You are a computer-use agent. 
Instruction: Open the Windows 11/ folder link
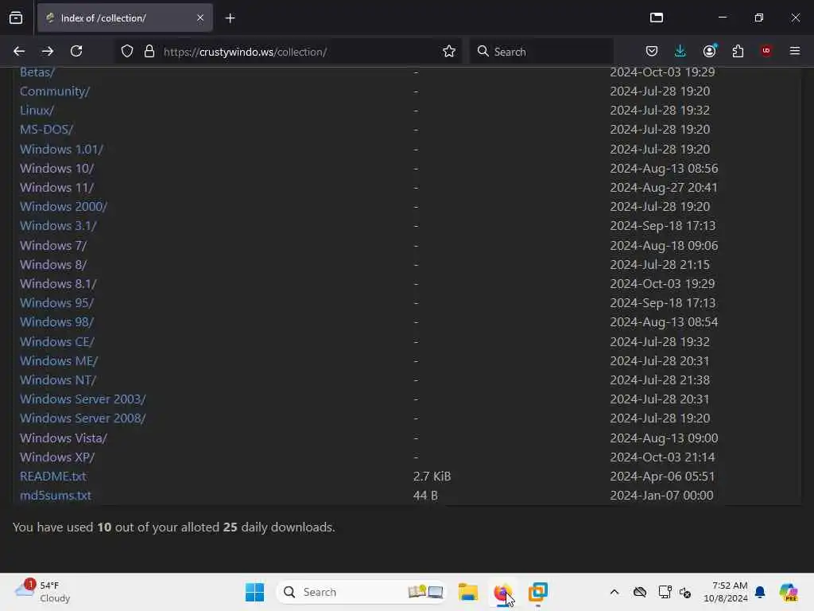[56, 188]
